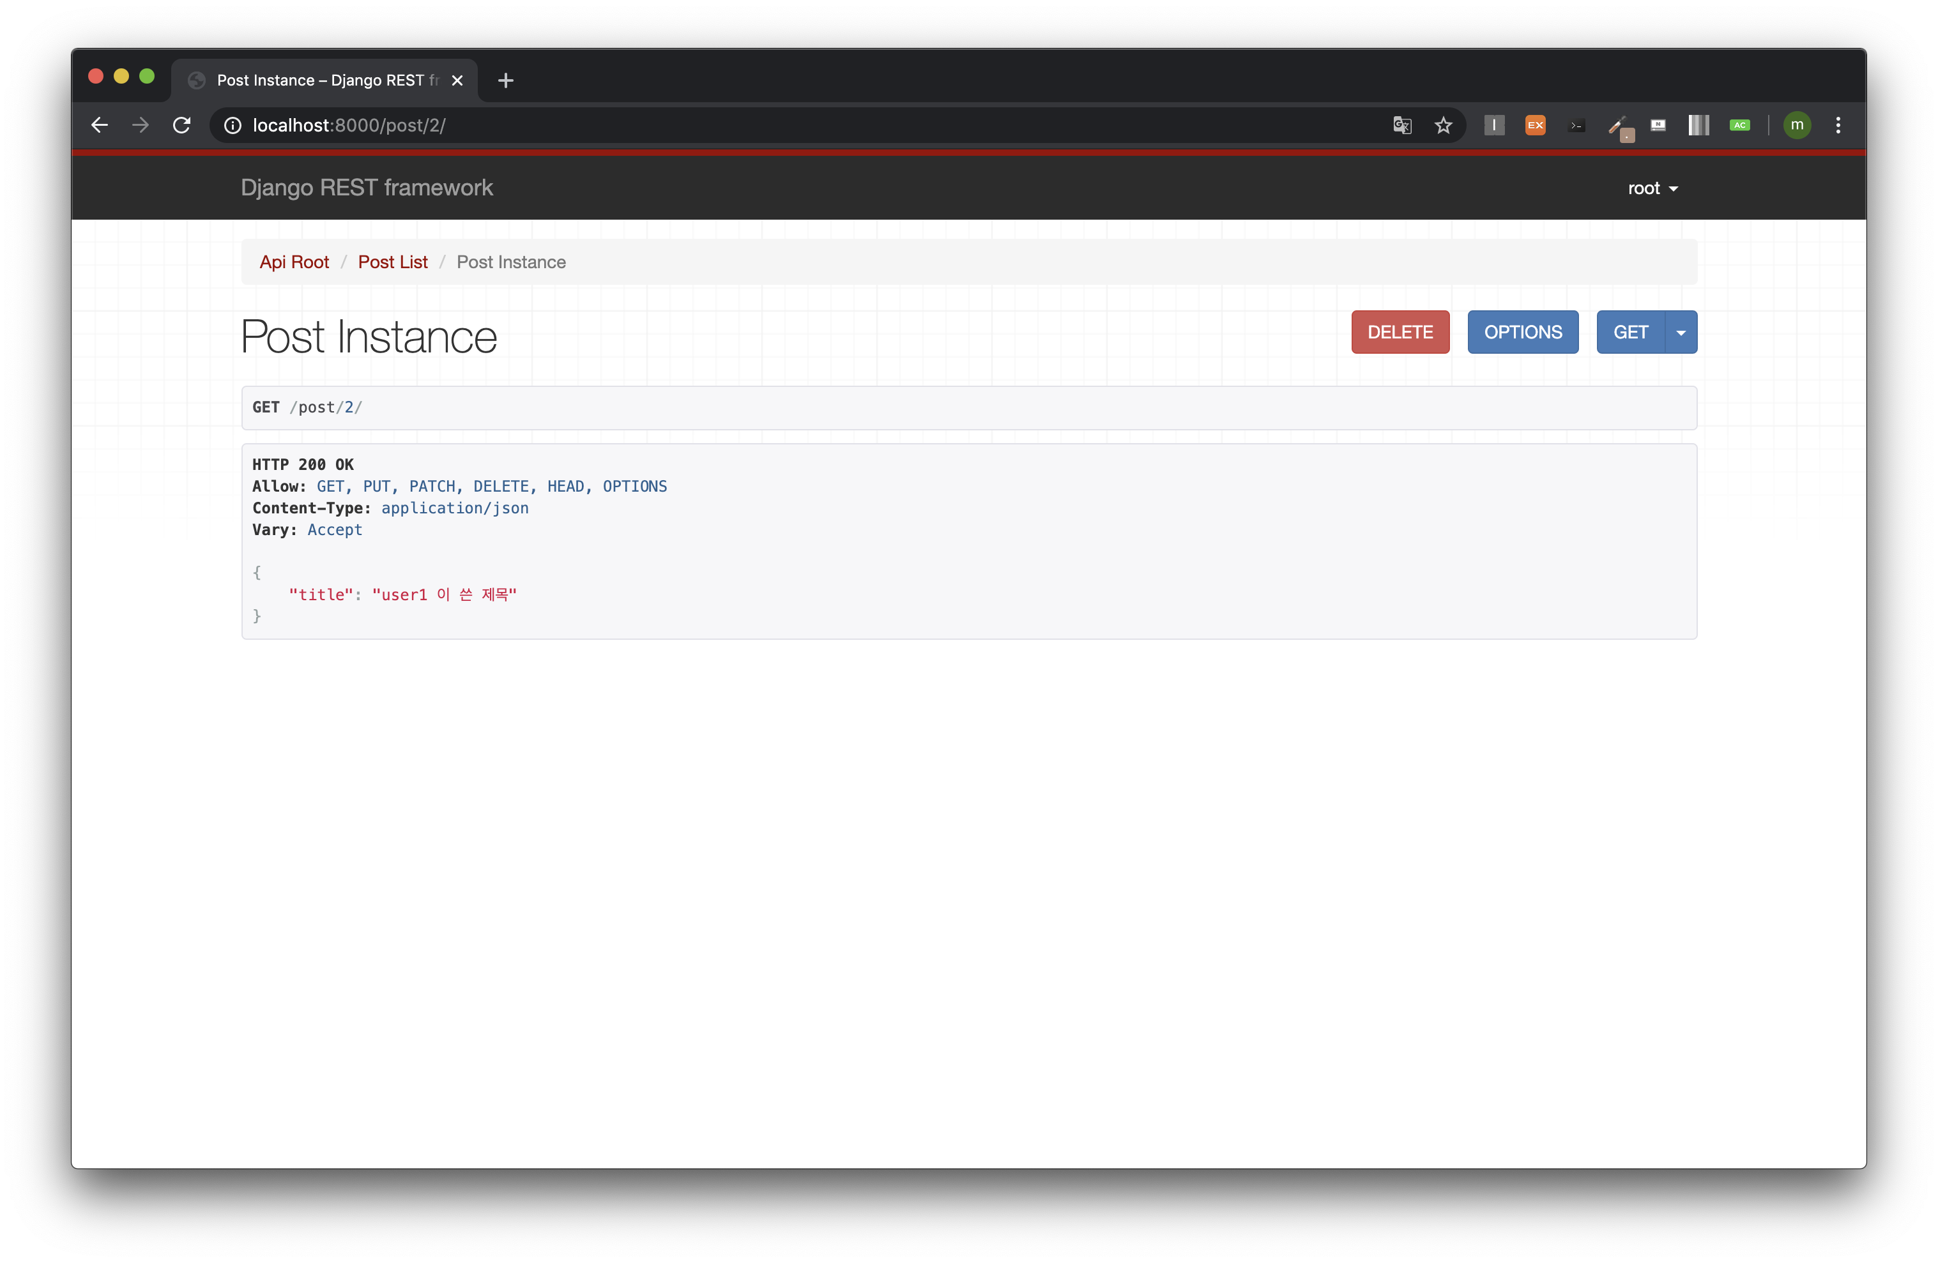1938x1263 pixels.
Task: Bookmark this page with the star icon
Action: tap(1443, 125)
